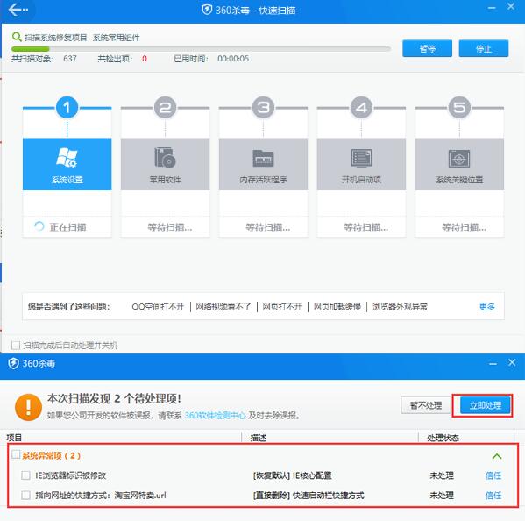The image size is (525, 521).
Task: Open the 开机启动项 monitor icon
Action: click(361, 158)
